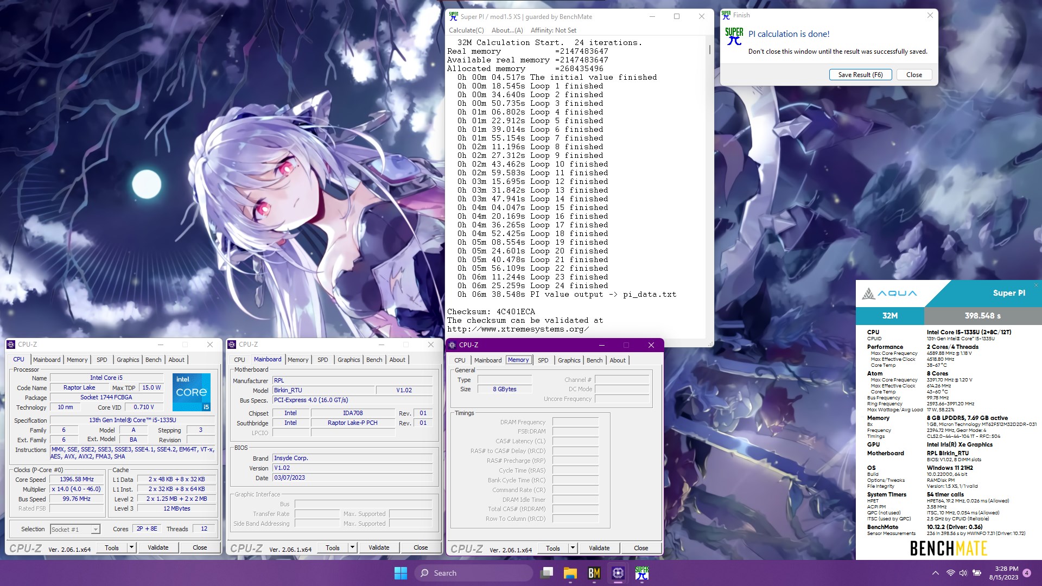
Task: Click the 398.548 s result value
Action: click(982, 315)
